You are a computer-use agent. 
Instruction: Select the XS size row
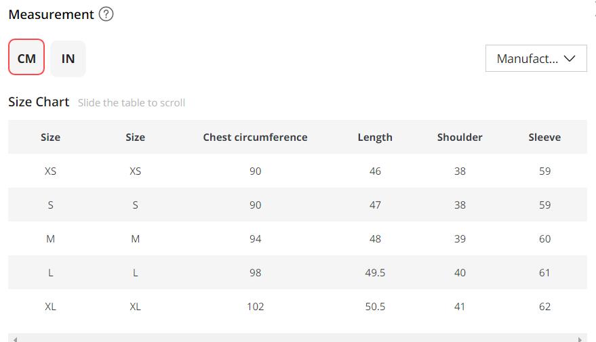50,171
